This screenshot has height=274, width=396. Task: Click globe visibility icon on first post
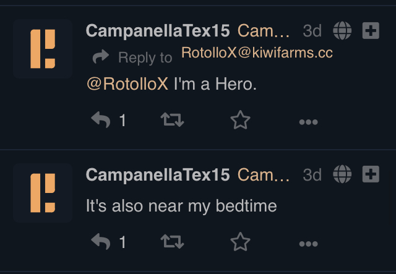point(342,30)
